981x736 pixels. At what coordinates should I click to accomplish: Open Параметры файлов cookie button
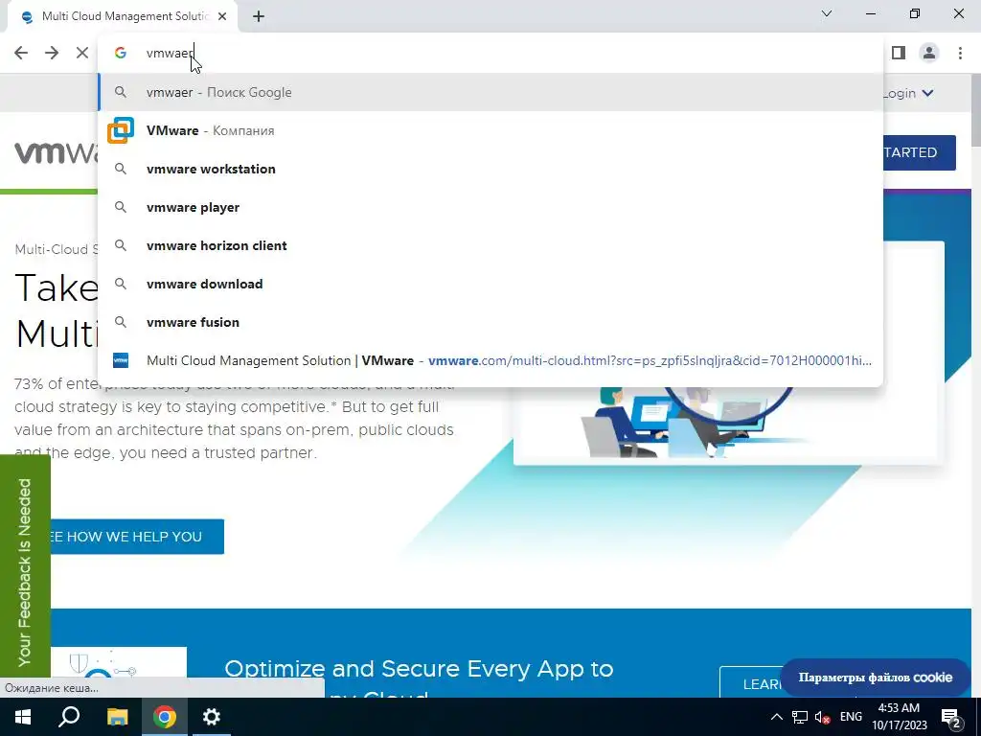point(876,678)
